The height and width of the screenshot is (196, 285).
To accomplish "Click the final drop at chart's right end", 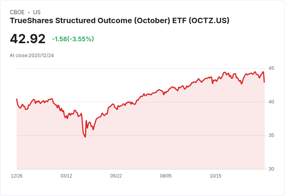I will (264, 78).
